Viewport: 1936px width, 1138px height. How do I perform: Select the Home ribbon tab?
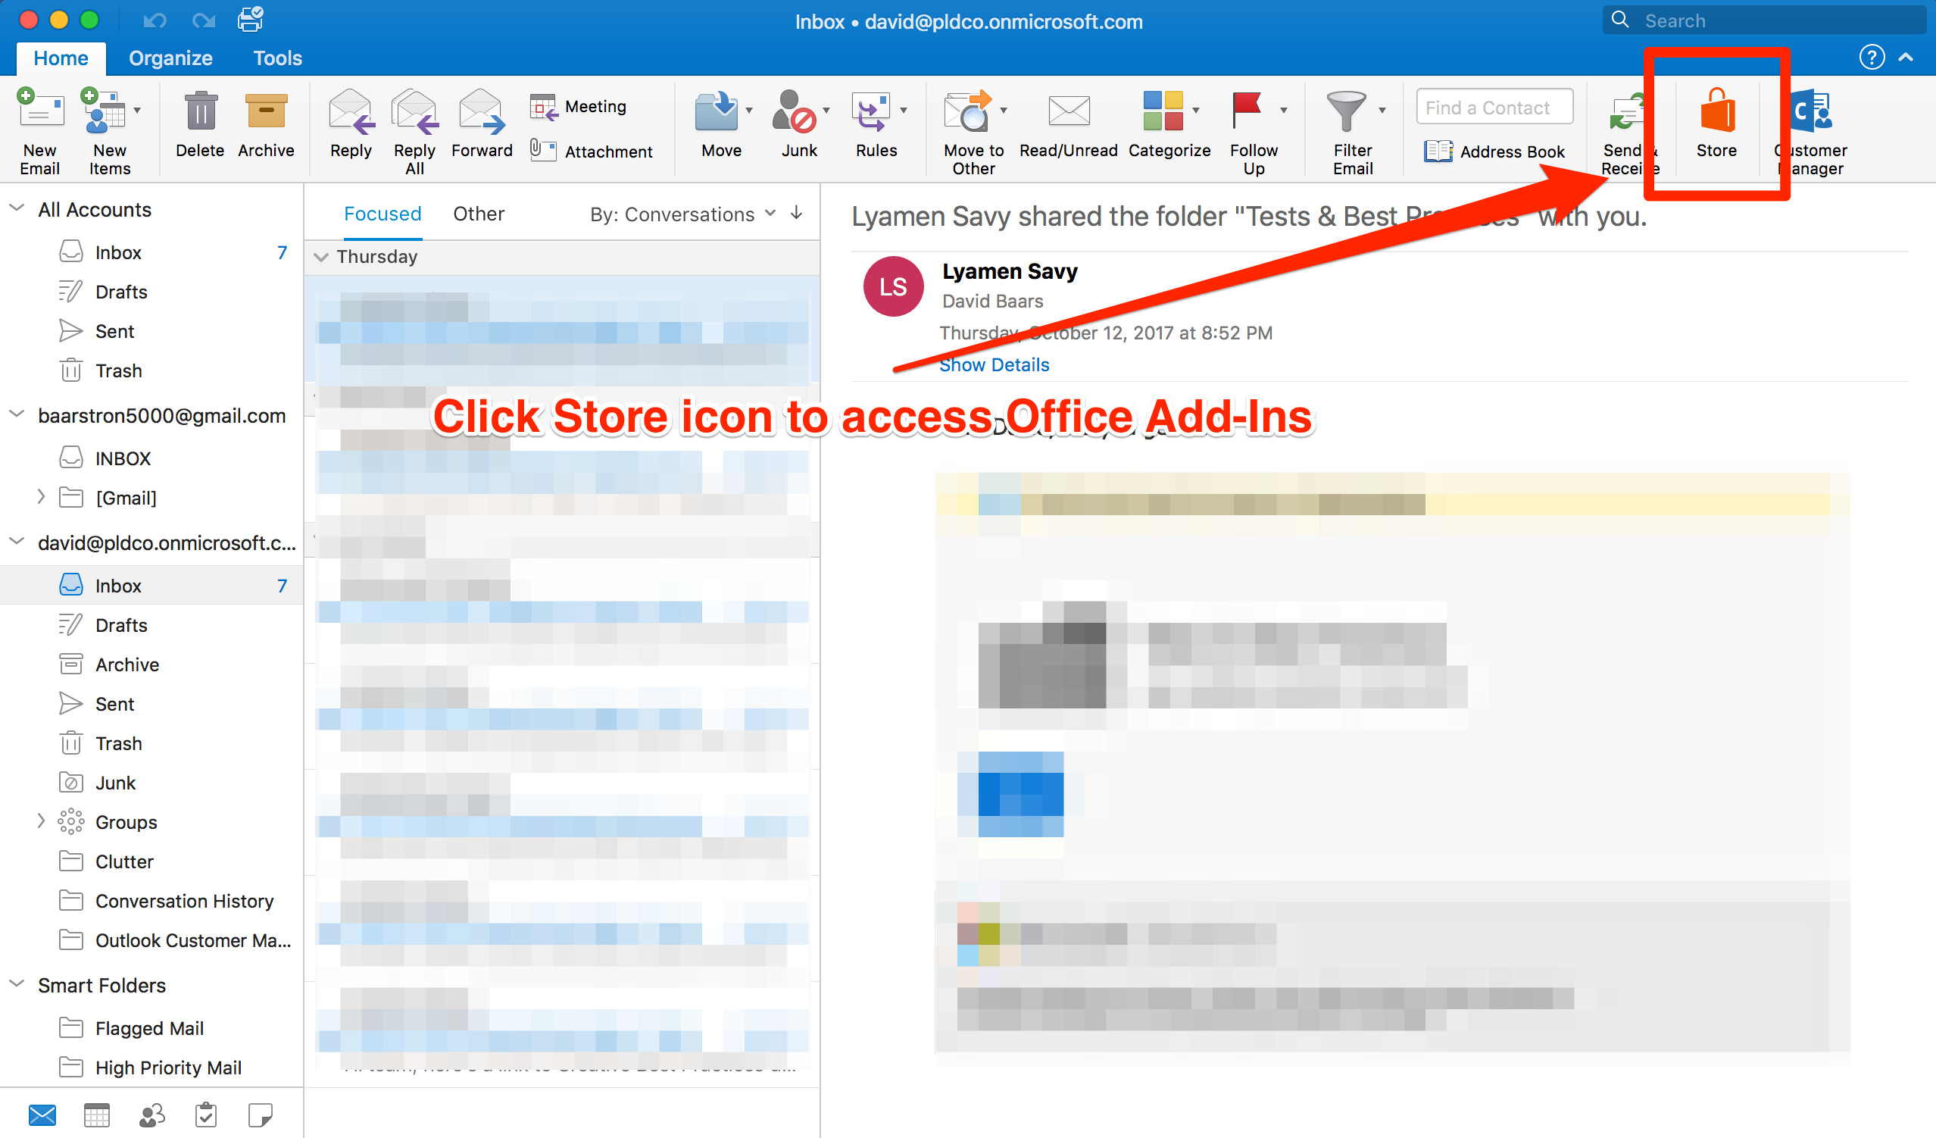click(x=60, y=57)
